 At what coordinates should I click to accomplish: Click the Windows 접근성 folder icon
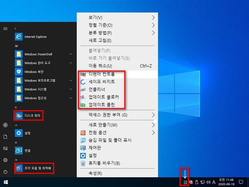(x=19, y=98)
